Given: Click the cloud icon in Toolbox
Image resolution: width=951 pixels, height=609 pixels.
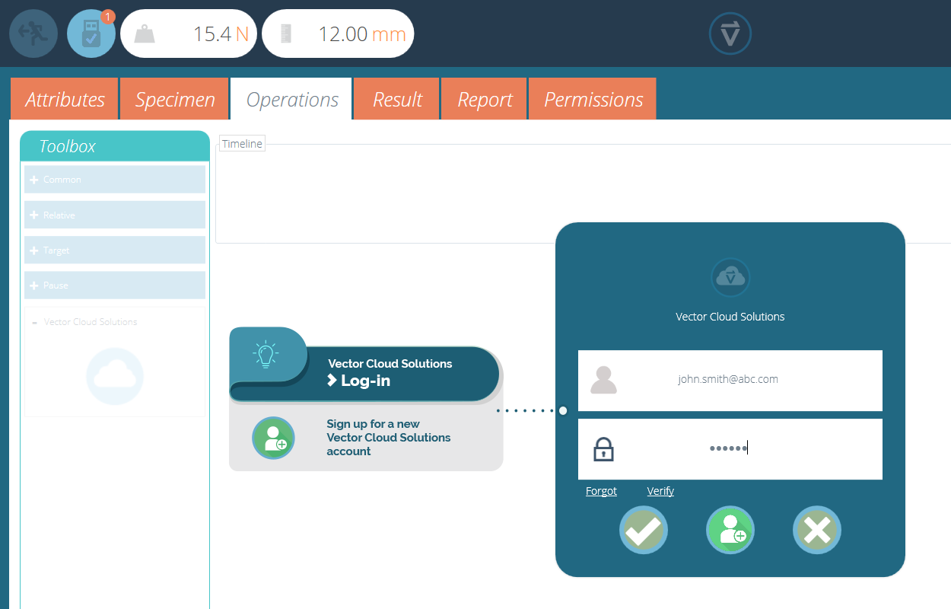Looking at the screenshot, I should [x=115, y=375].
